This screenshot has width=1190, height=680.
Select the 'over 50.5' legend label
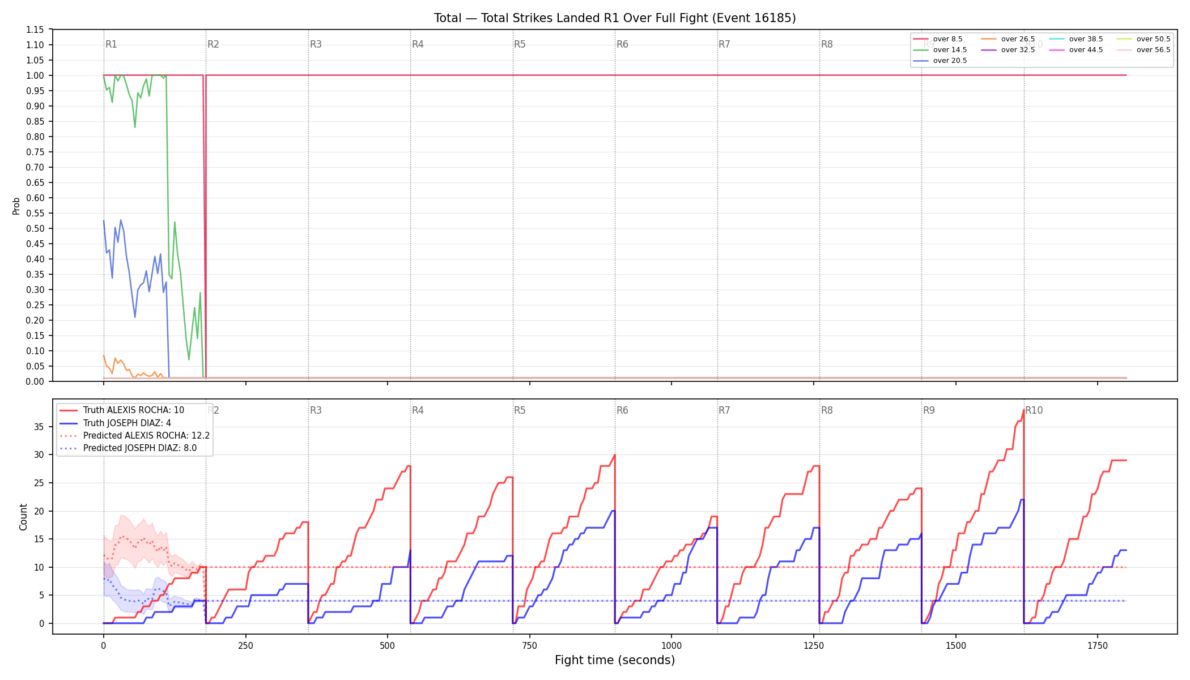pyautogui.click(x=1153, y=39)
